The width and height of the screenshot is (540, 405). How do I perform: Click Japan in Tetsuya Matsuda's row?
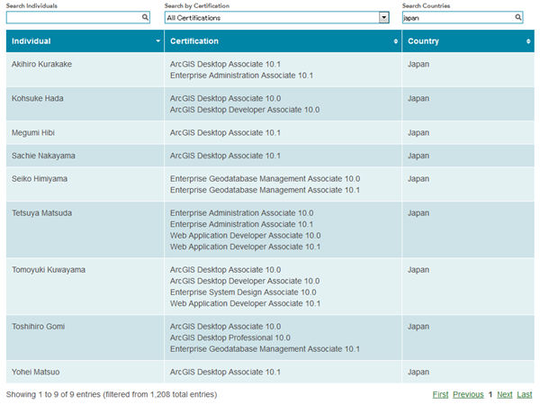[x=418, y=213]
